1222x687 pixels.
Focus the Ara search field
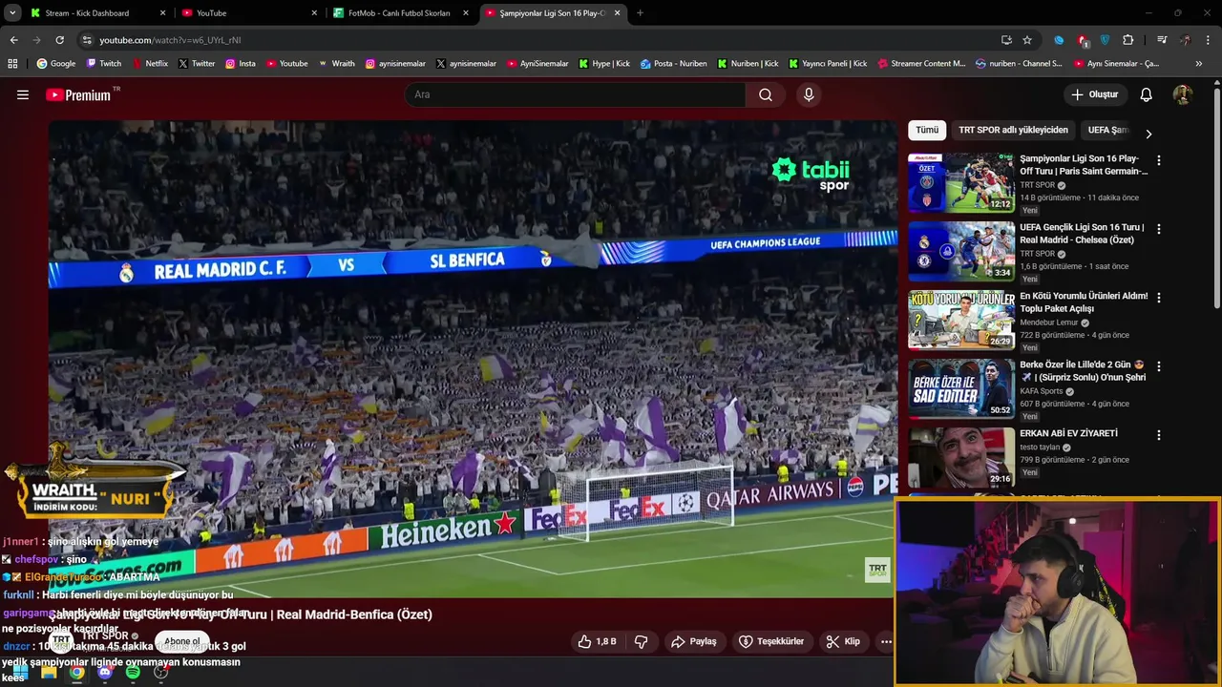tap(576, 94)
